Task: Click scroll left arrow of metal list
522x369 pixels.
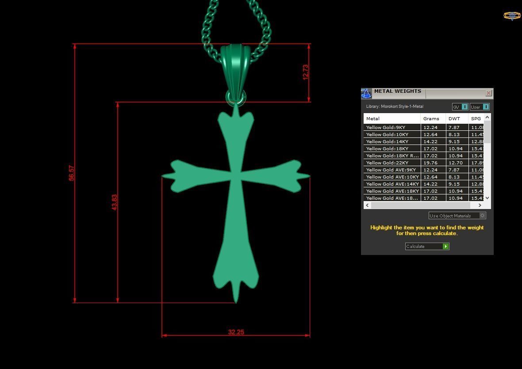Action: tap(367, 205)
